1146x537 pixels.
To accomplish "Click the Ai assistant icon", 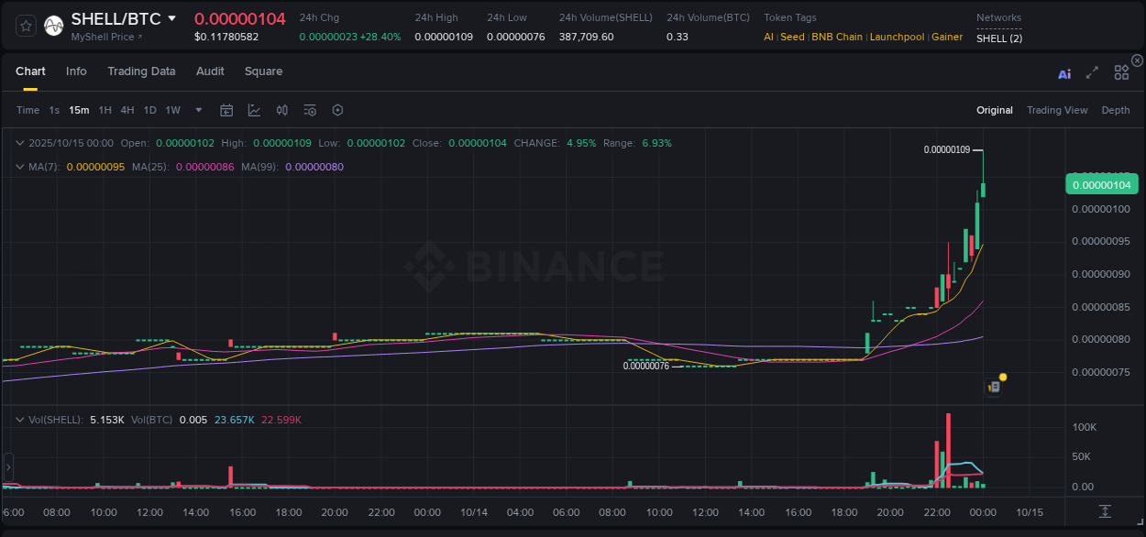I will click(x=1064, y=73).
